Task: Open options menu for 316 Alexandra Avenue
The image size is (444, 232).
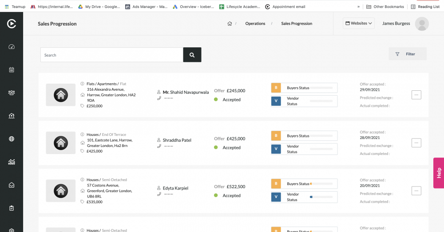Action: pyautogui.click(x=416, y=95)
